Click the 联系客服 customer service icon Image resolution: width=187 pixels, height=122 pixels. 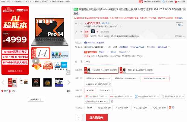tap(164, 2)
